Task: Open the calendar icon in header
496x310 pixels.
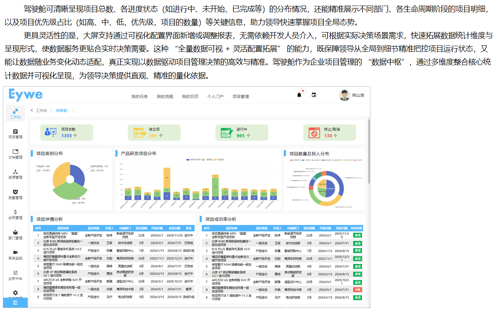Action: (x=314, y=95)
